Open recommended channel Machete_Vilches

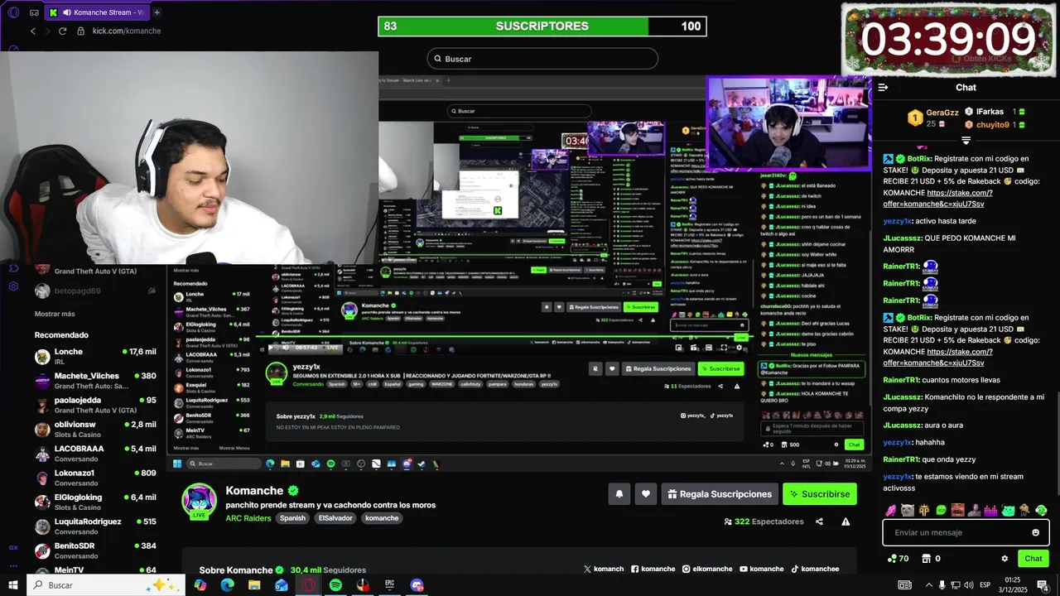pos(95,381)
